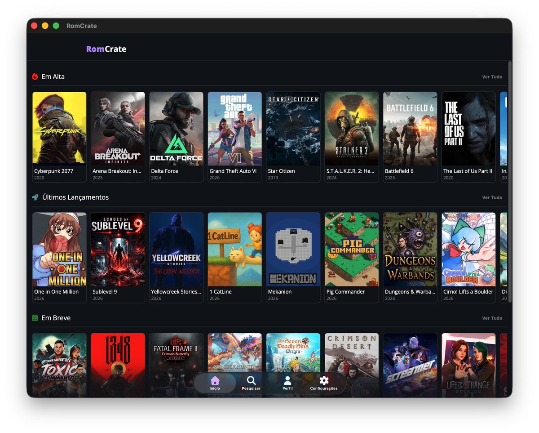Click the flame icon beside Em Alta
This screenshot has height=433, width=539.
click(35, 77)
